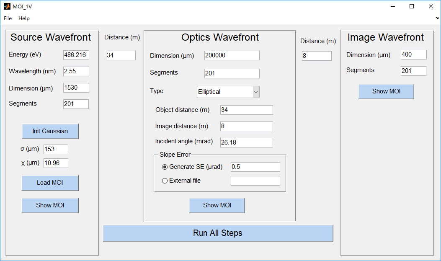Open the File menu
Viewport: 441px width, 261px height.
[x=8, y=18]
